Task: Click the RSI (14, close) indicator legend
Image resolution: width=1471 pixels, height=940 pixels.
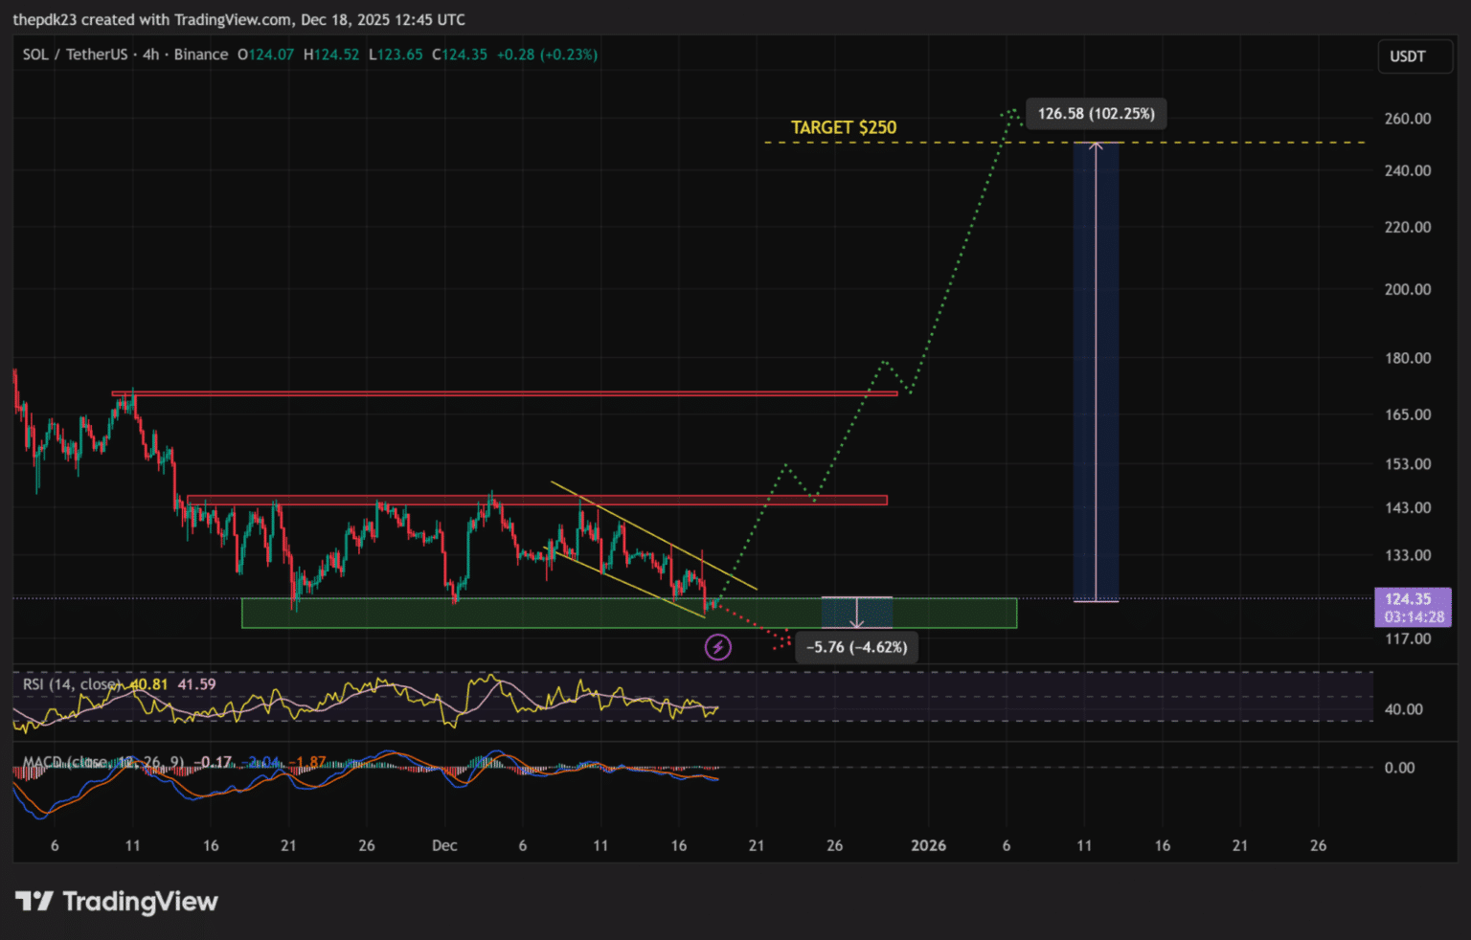Action: (73, 684)
